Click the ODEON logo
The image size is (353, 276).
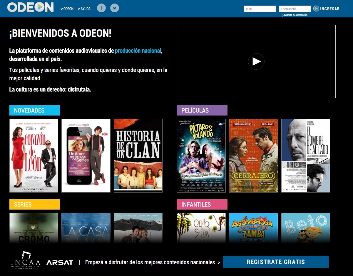click(31, 8)
